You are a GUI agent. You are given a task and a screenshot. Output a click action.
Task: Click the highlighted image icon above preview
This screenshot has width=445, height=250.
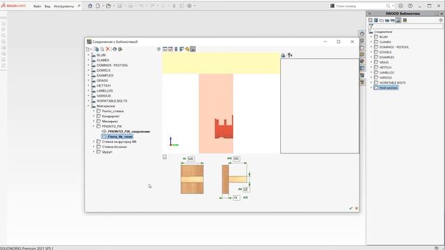pyautogui.click(x=193, y=49)
